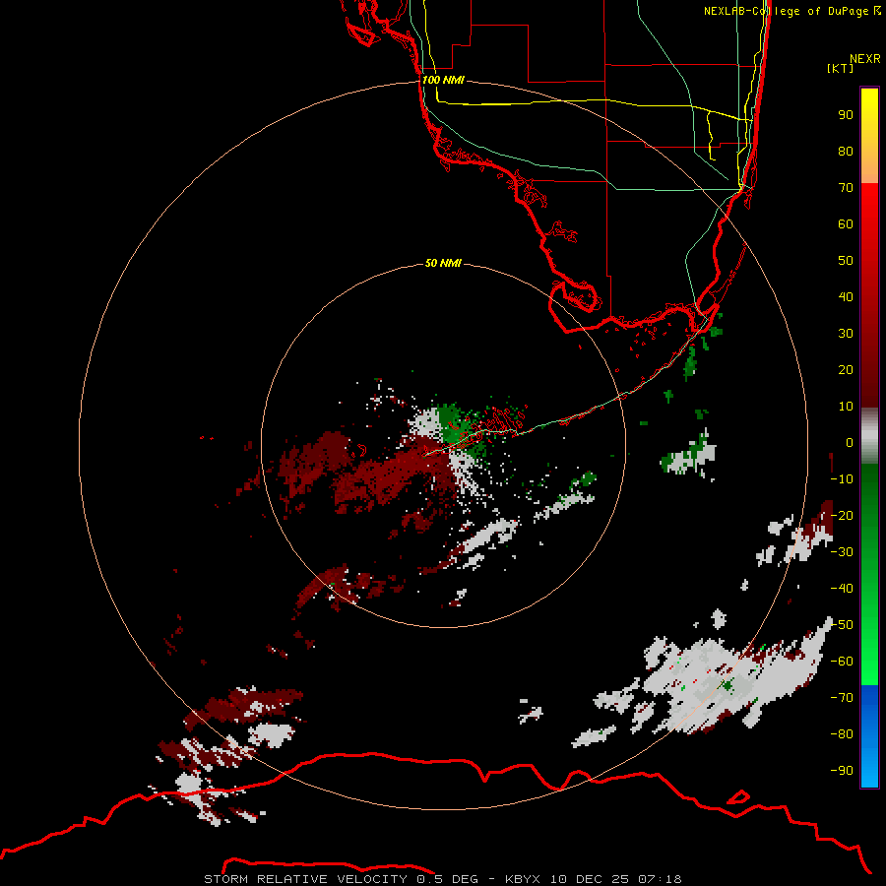
Task: Click the positive 60 scale value
Action: pos(846,223)
